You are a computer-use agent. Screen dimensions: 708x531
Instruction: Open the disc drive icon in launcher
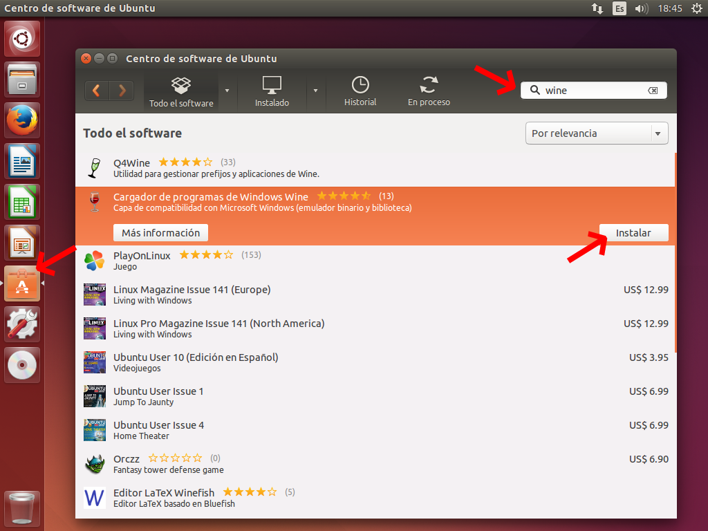click(x=22, y=365)
